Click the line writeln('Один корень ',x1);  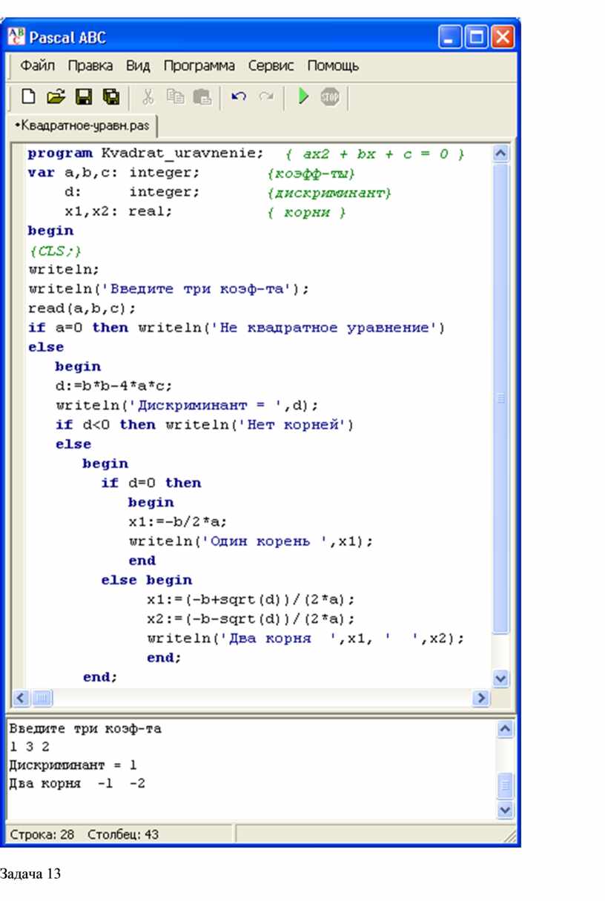[x=250, y=541]
